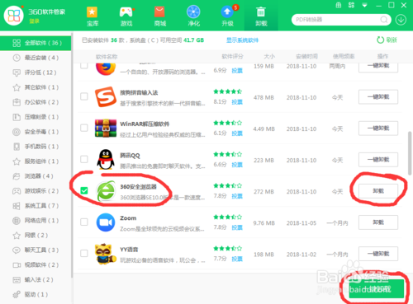Open the 净化 fan icon
This screenshot has width=413, height=304.
[193, 12]
